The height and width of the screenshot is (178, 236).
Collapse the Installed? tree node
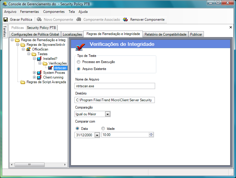(34, 58)
